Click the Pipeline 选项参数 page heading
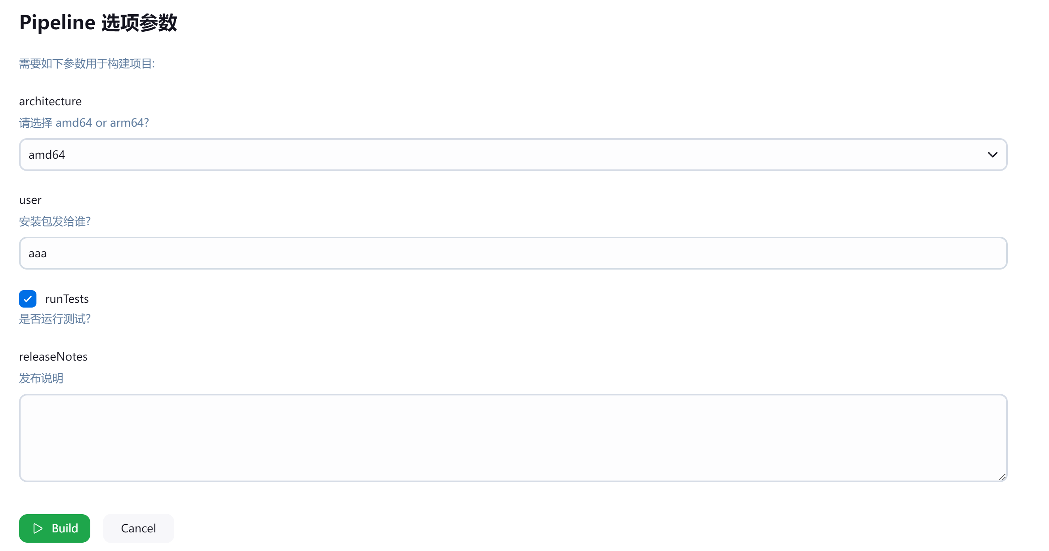This screenshot has width=1049, height=551. pos(98,23)
